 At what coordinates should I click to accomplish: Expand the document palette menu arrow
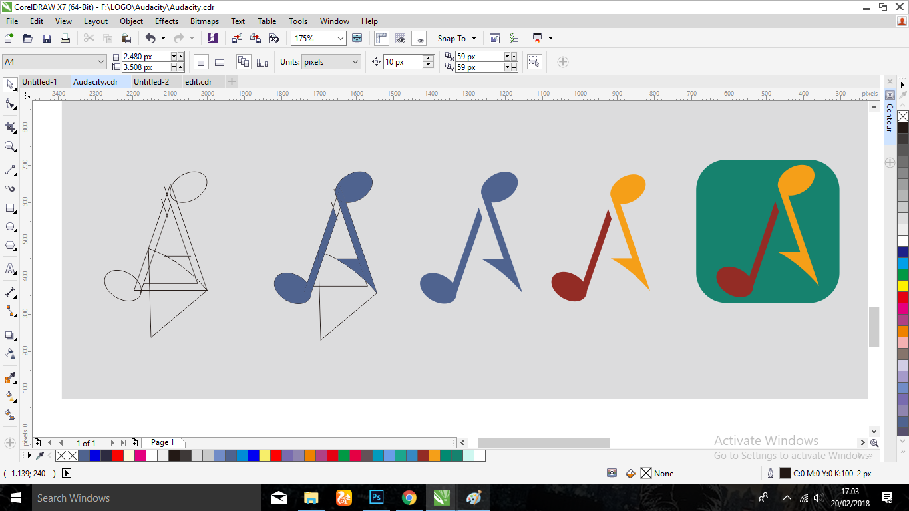coord(28,456)
